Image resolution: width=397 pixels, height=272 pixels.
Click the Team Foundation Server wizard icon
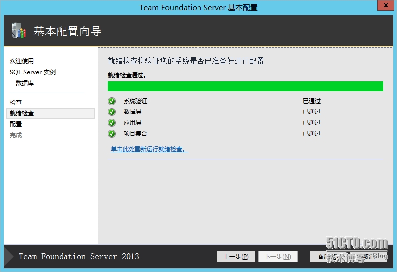[x=19, y=31]
